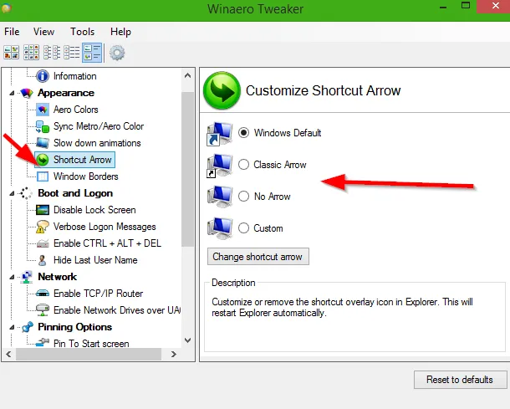Click the Windows Default preview thumbnail
Image resolution: width=510 pixels, height=409 pixels.
220,133
